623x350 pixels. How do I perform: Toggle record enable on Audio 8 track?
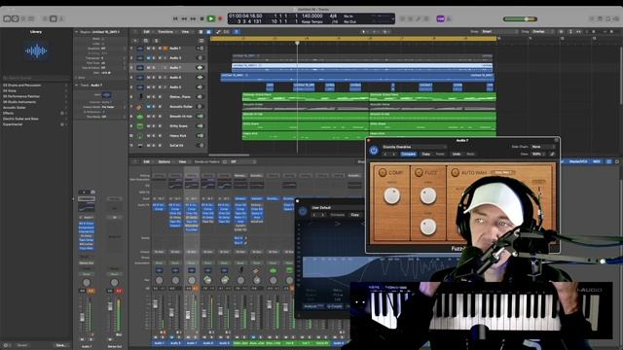tap(160, 78)
